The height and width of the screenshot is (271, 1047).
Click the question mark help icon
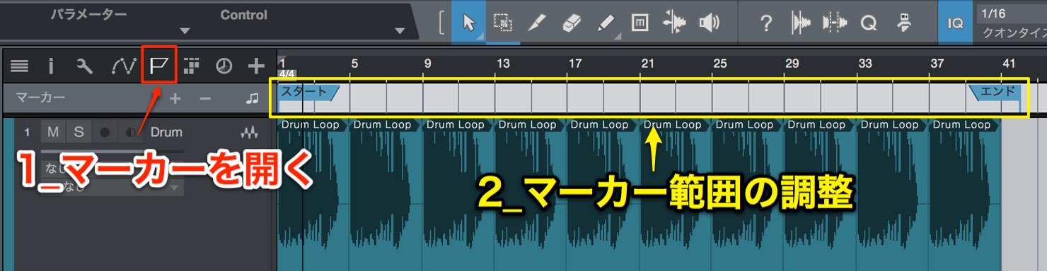coord(765,23)
